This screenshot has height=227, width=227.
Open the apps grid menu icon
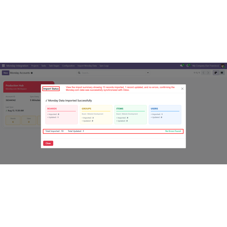[3, 66]
